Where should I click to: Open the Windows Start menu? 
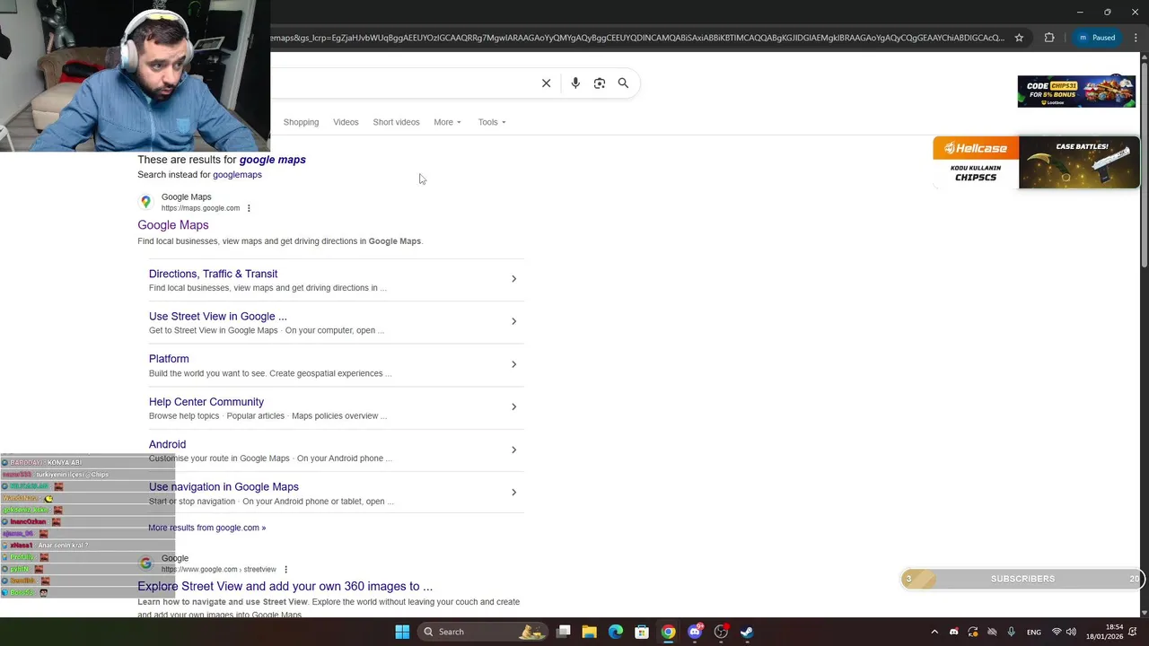click(x=402, y=632)
